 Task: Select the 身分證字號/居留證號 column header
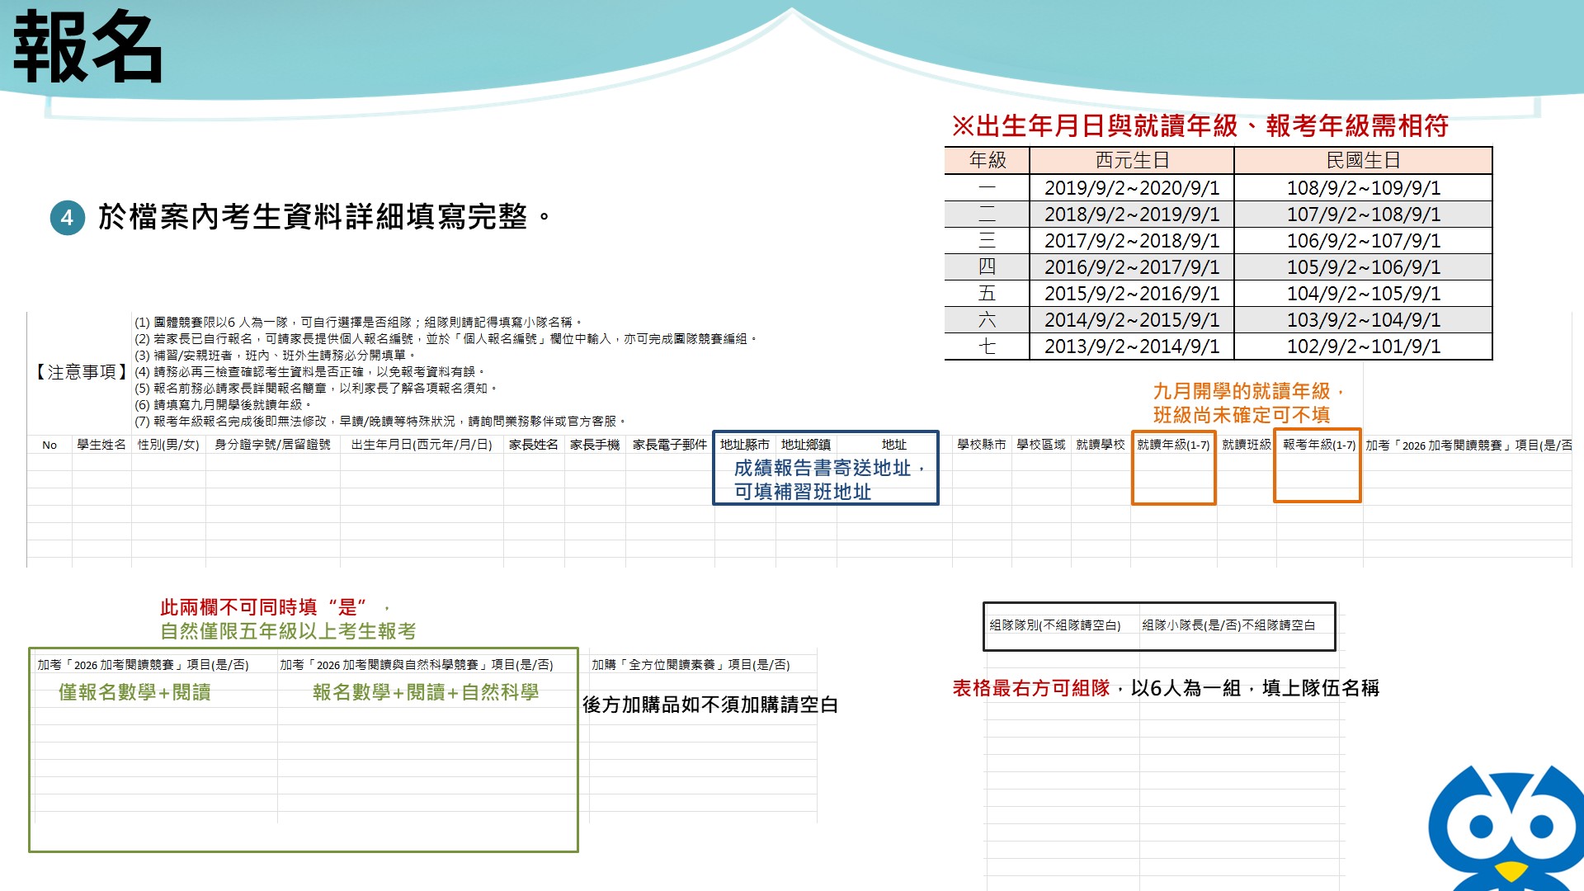272,445
